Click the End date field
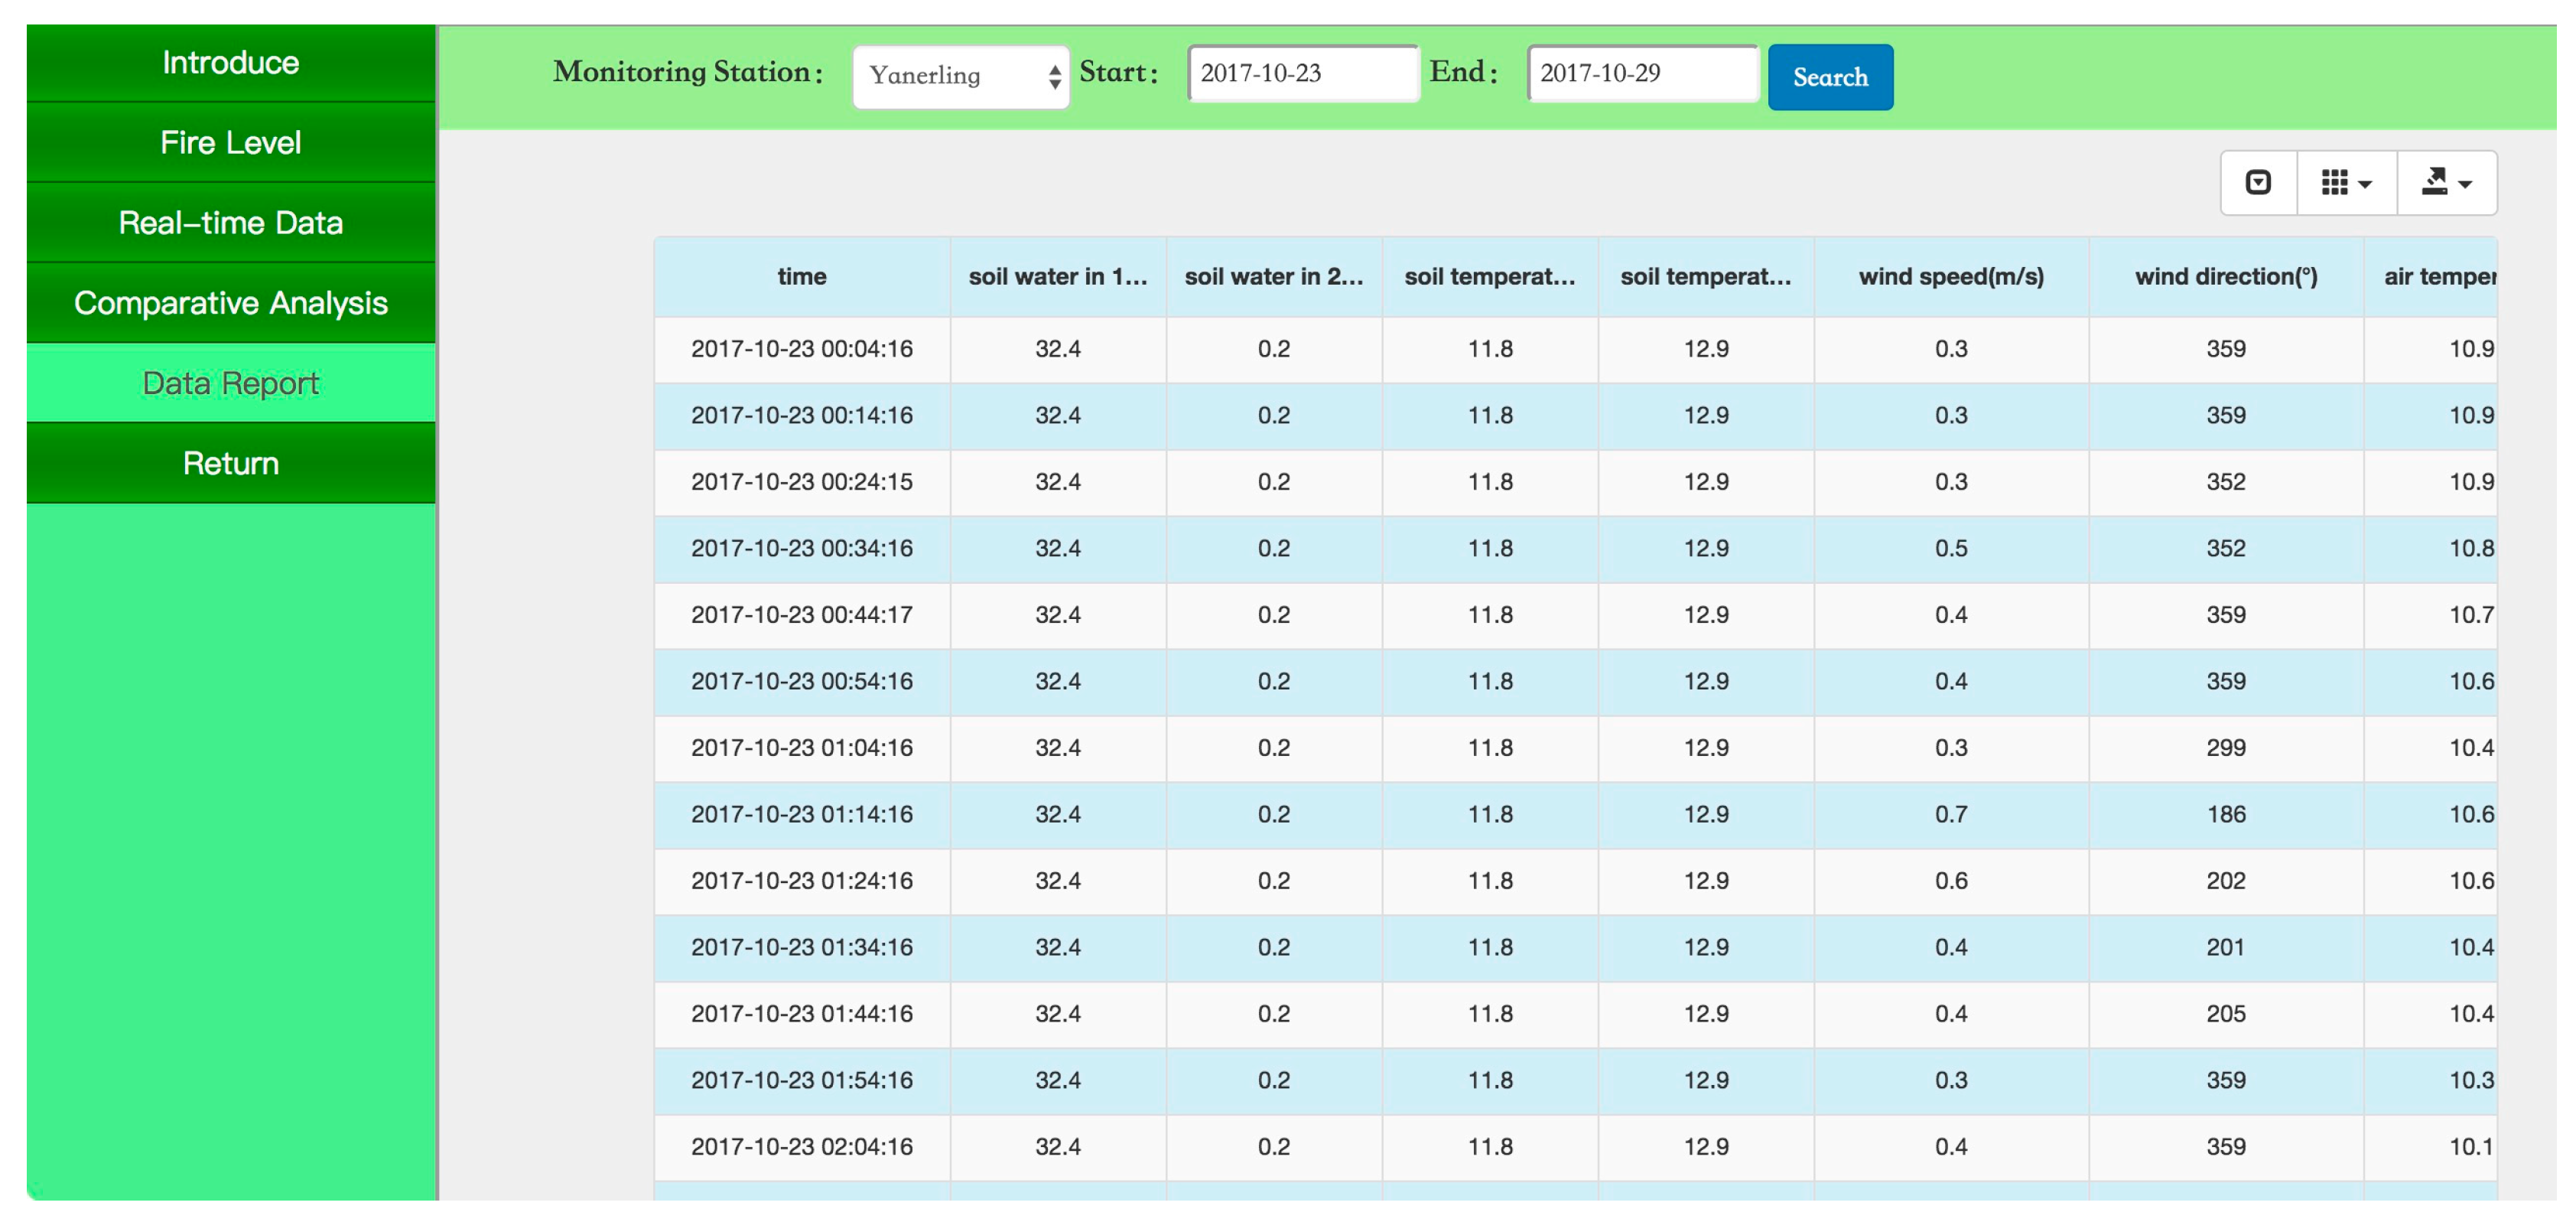2576x1222 pixels. [x=1641, y=73]
